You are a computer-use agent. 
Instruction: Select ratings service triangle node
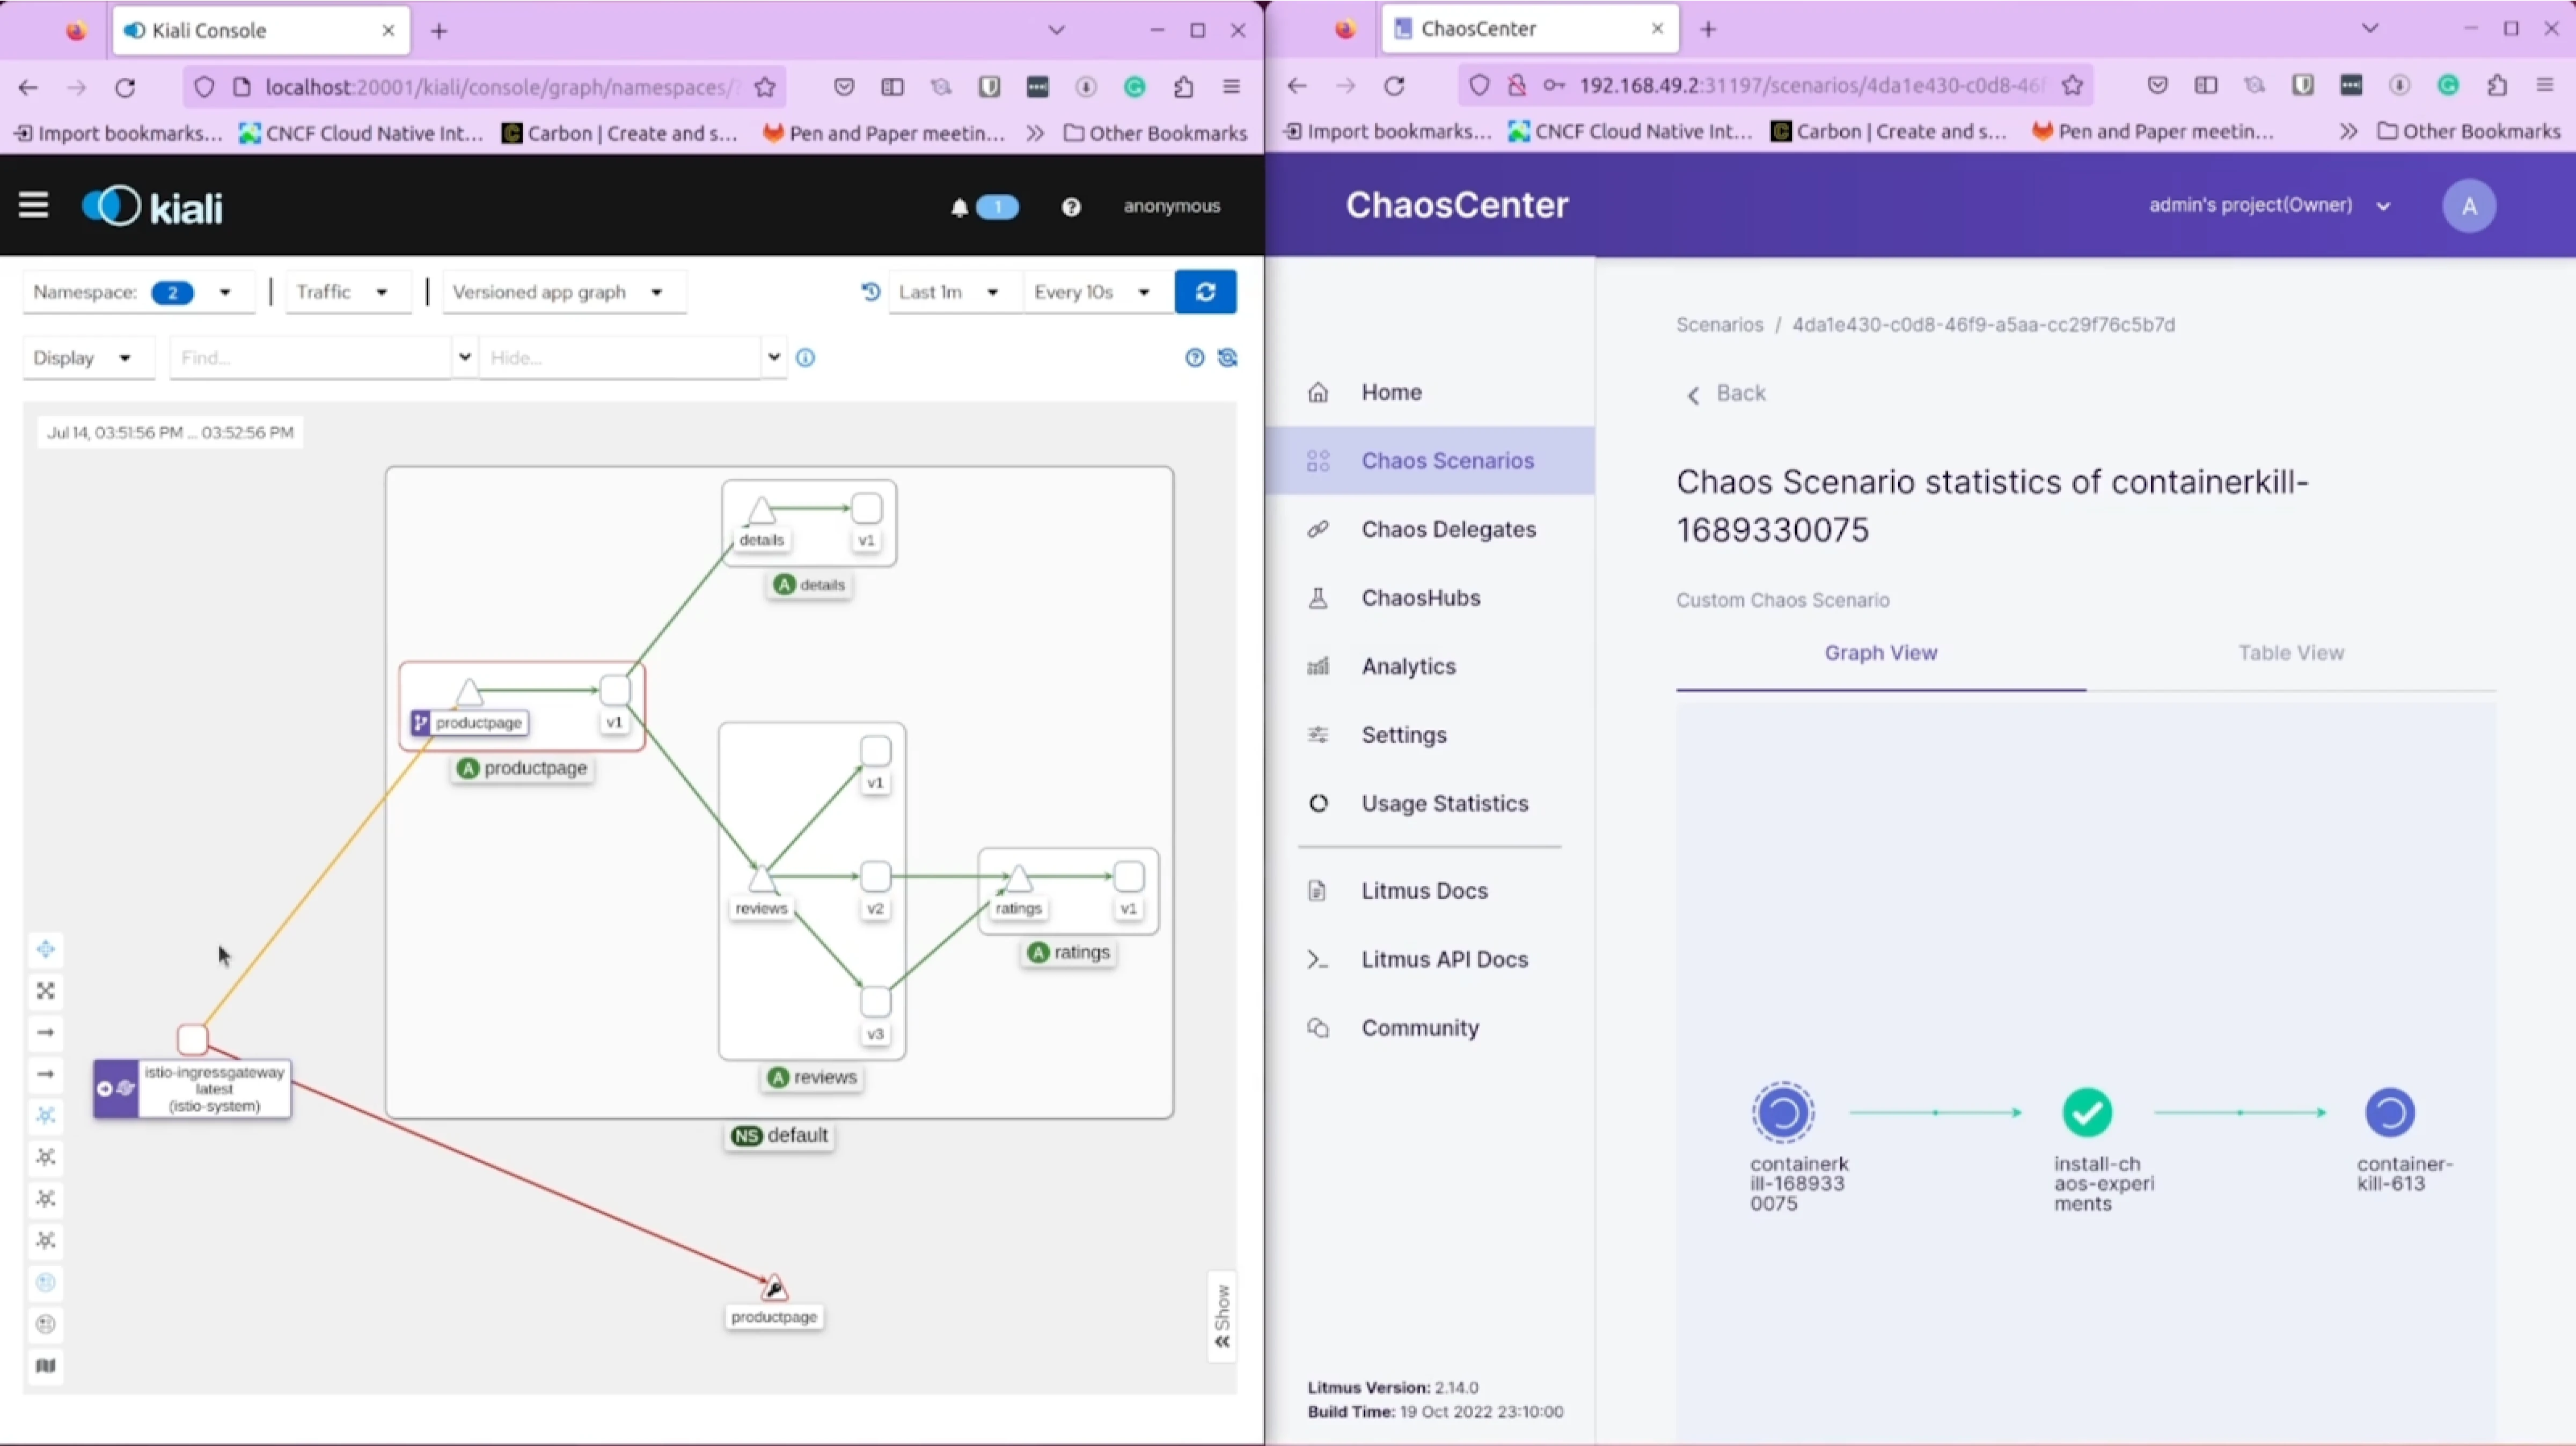(1018, 878)
